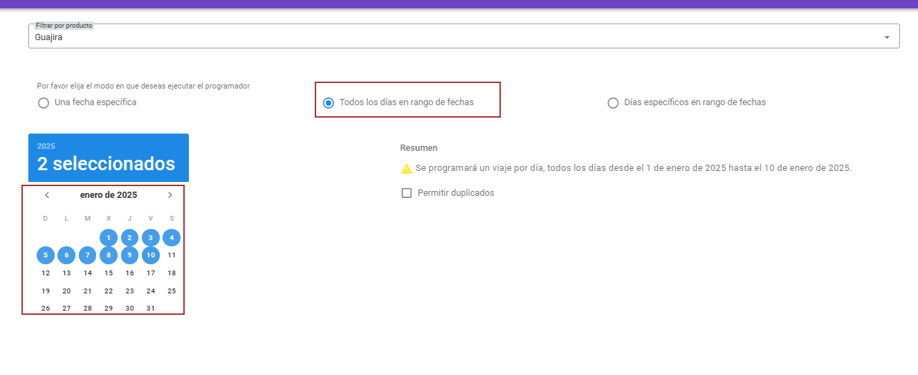Enable the Permitir duplicados checkbox

[x=407, y=193]
